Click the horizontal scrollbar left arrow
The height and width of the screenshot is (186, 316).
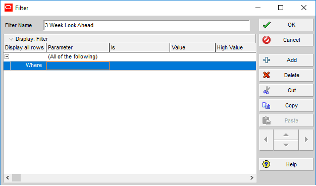click(x=8, y=178)
